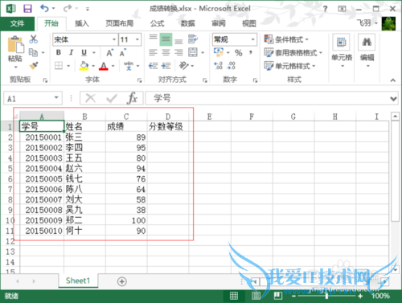Activate the Format Painter brush
The image size is (402, 303).
click(34, 65)
